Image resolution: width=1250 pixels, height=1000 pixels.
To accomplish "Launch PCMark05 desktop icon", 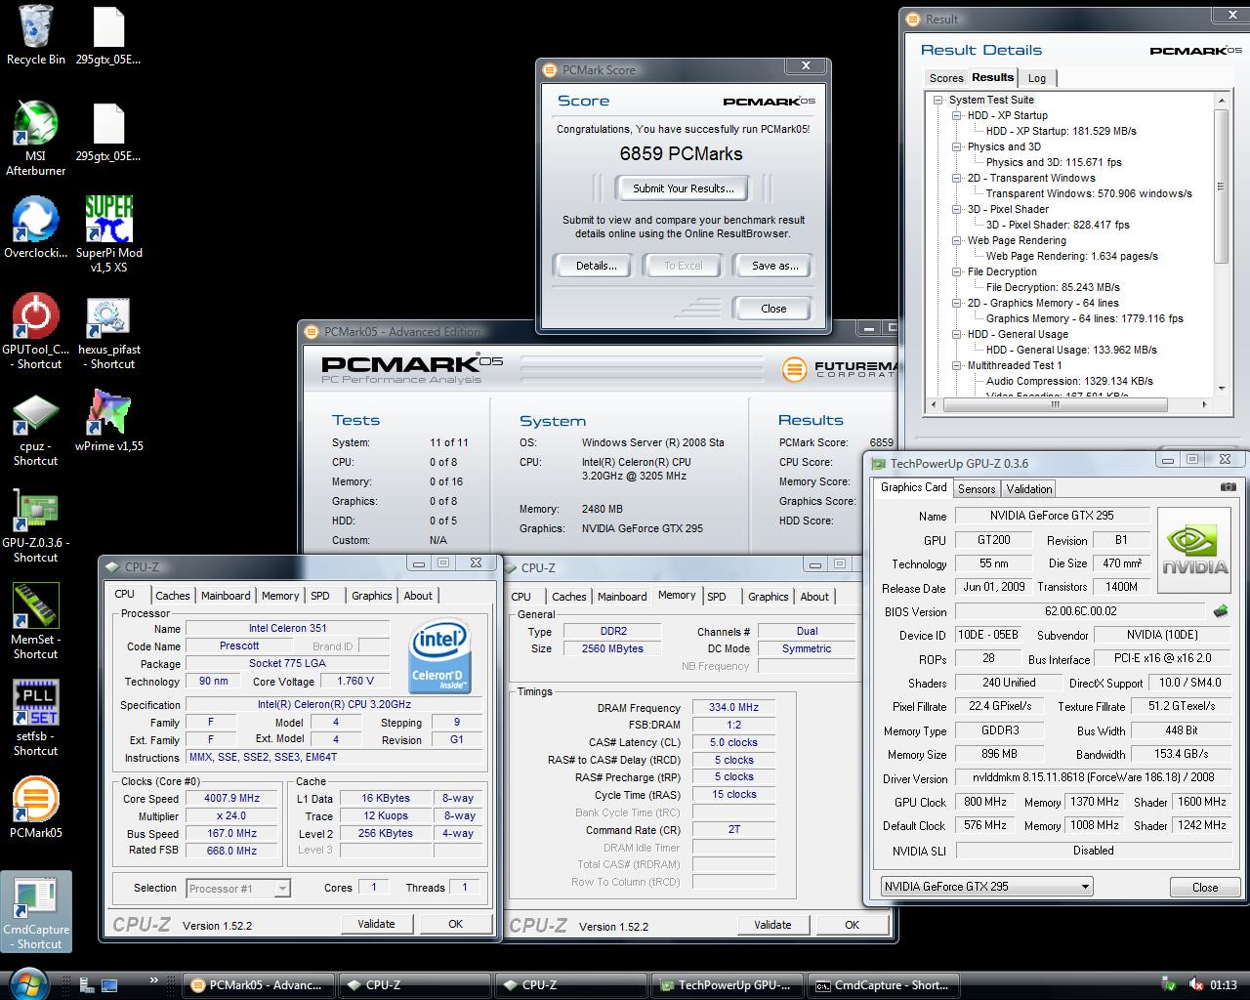I will point(36,808).
